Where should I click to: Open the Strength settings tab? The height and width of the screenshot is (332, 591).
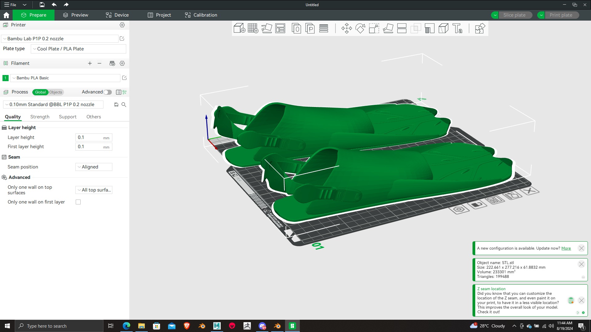point(40,117)
